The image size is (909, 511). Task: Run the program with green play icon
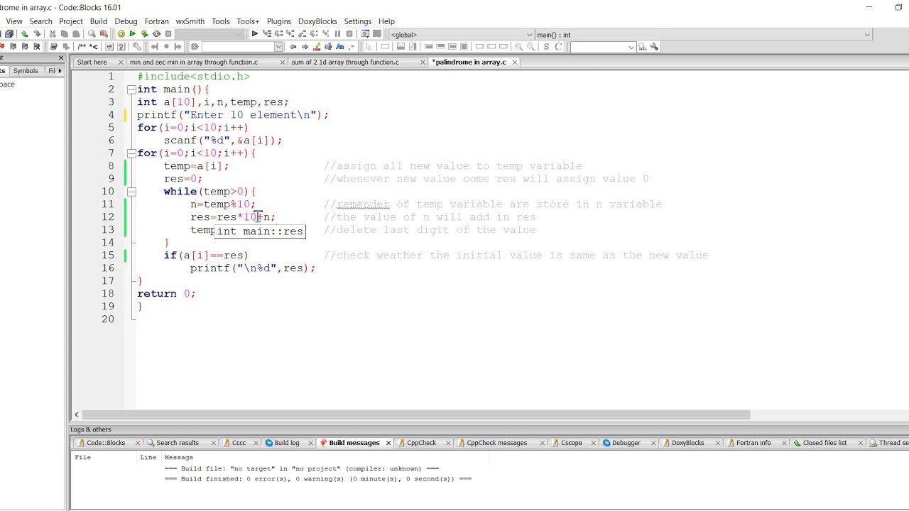pyautogui.click(x=132, y=34)
